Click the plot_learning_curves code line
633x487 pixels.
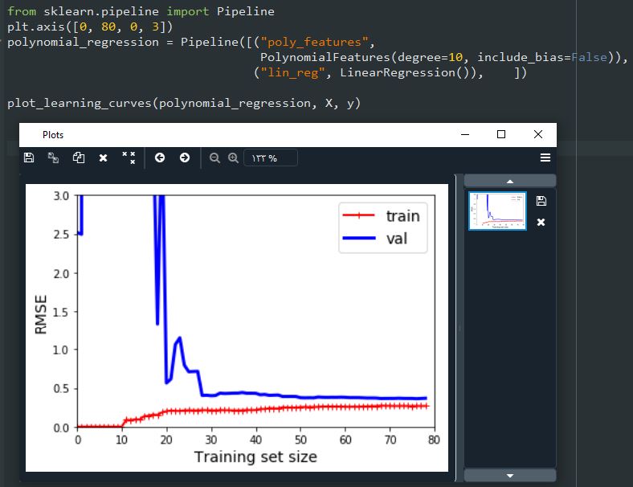[x=184, y=104]
